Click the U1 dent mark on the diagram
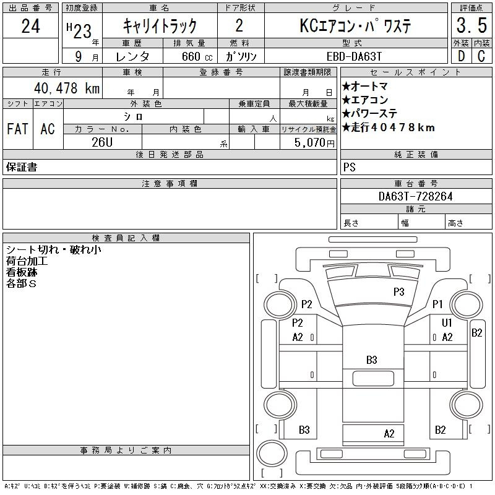This screenshot has width=495, height=495. [447, 322]
